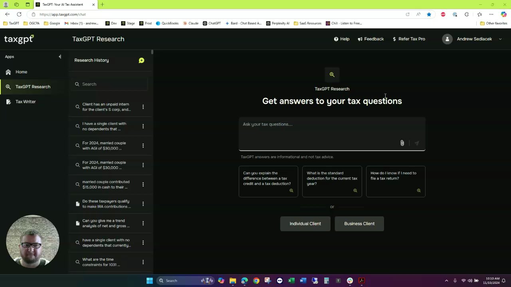Open the Perplexity AI bookmark
511x287 pixels.
(278, 23)
